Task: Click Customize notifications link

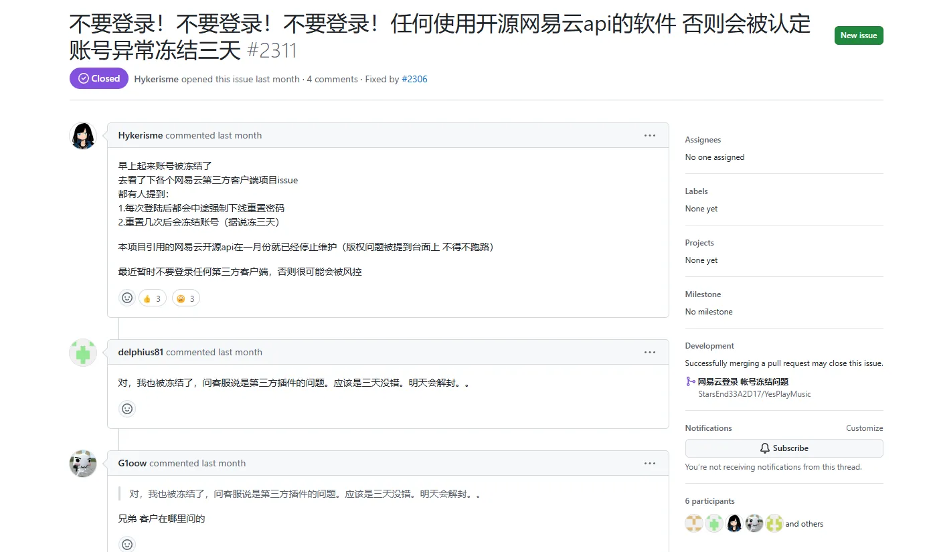Action: tap(865, 428)
